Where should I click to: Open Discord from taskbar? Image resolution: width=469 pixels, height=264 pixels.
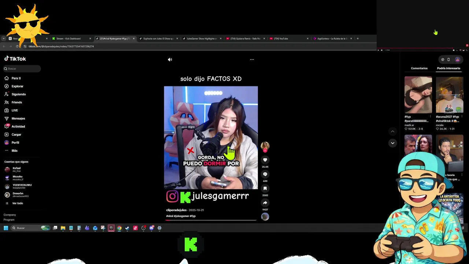pos(151,228)
